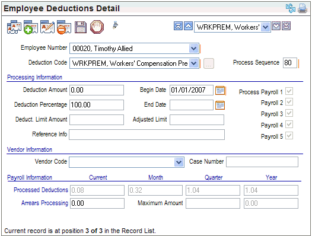Click the End Date input field
This screenshot has width=312, height=236.
pyautogui.click(x=192, y=105)
